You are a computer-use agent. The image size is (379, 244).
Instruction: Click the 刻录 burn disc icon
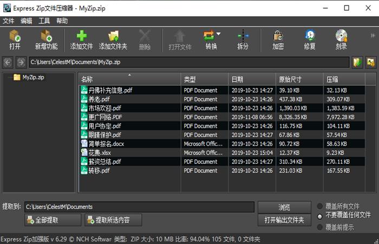341,36
